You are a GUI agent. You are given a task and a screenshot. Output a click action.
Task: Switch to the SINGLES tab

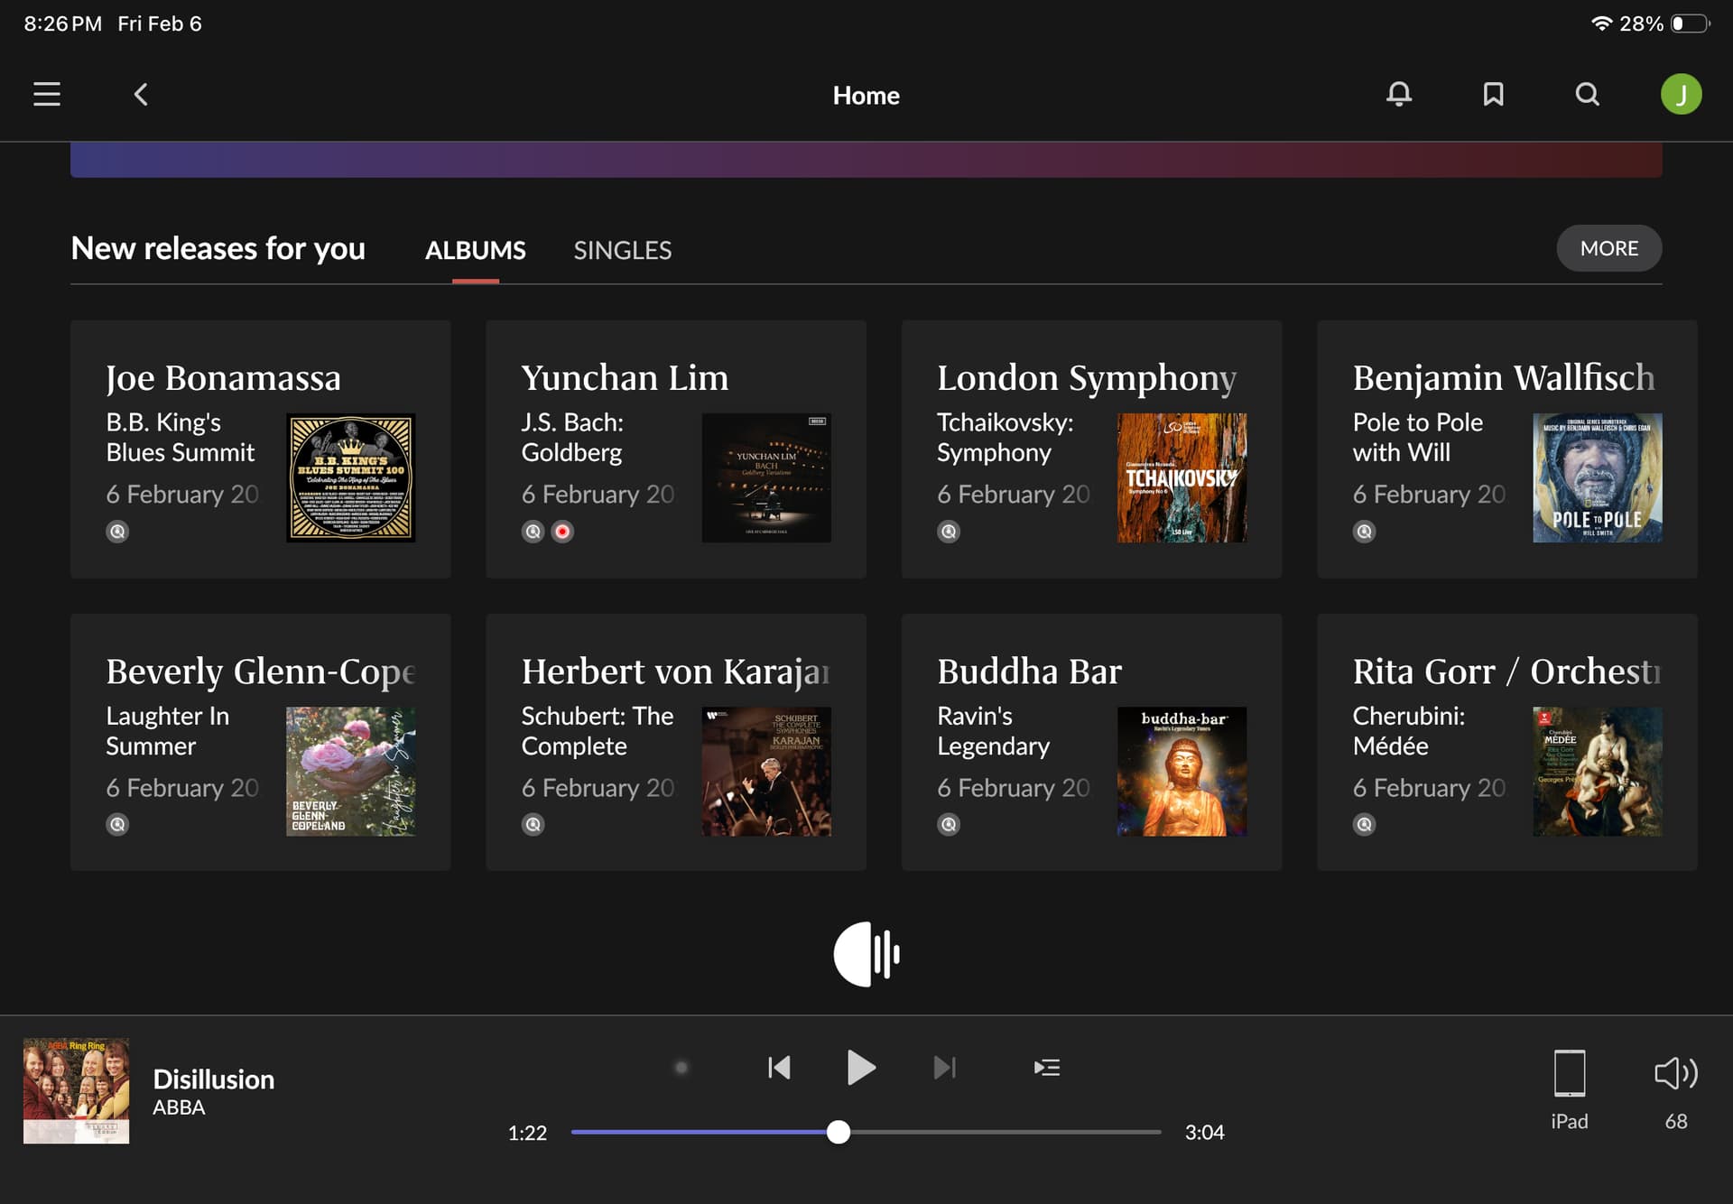(622, 250)
